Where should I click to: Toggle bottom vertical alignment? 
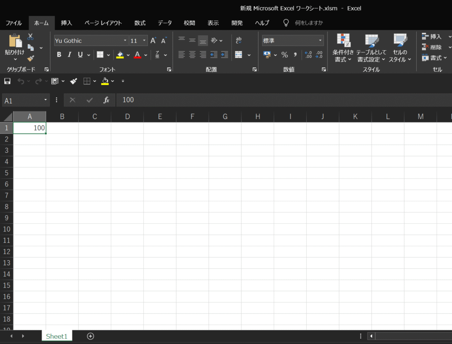(203, 41)
